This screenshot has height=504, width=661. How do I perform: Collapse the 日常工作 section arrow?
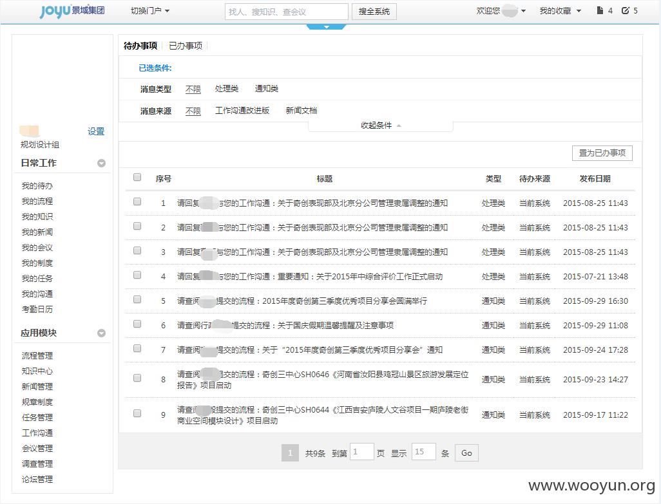coord(101,163)
